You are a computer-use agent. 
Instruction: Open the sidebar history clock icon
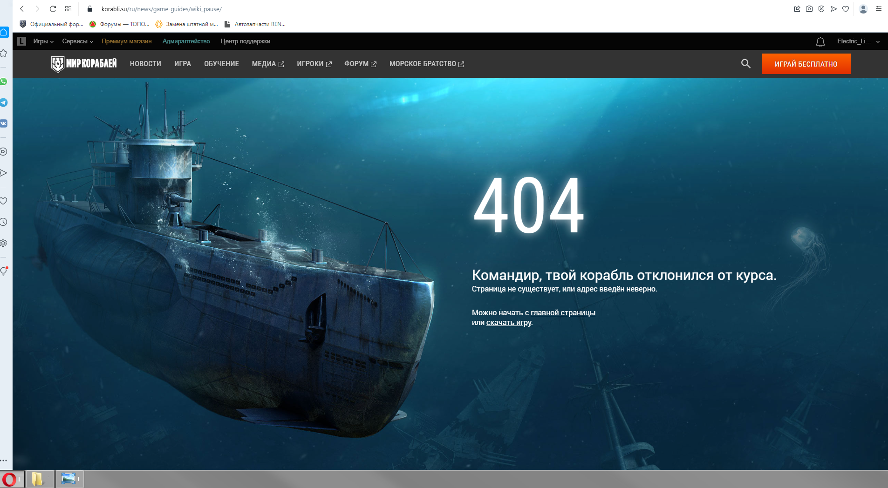[x=4, y=222]
